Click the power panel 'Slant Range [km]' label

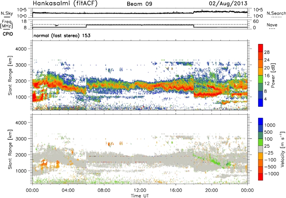tap(10, 76)
